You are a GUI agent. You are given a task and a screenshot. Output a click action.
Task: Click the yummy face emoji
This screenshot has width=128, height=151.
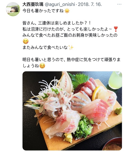(x=26, y=41)
